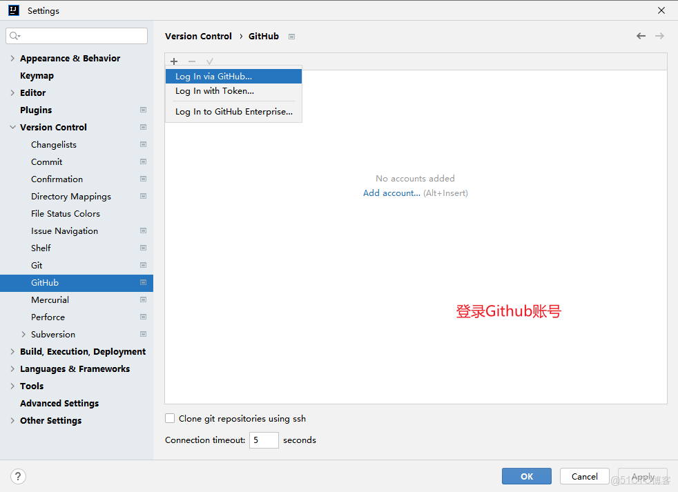678x492 pixels.
Task: Click the back arrow in the settings header
Action: point(641,36)
